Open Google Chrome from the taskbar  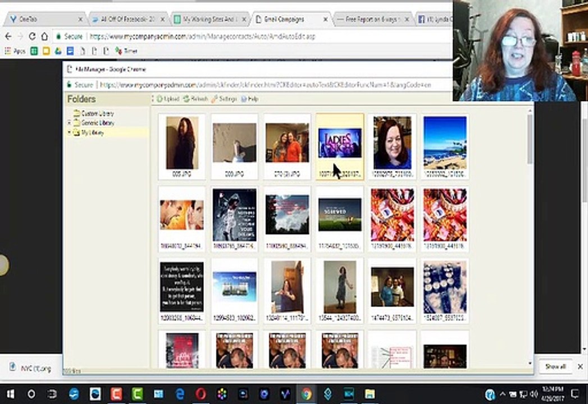tap(307, 394)
